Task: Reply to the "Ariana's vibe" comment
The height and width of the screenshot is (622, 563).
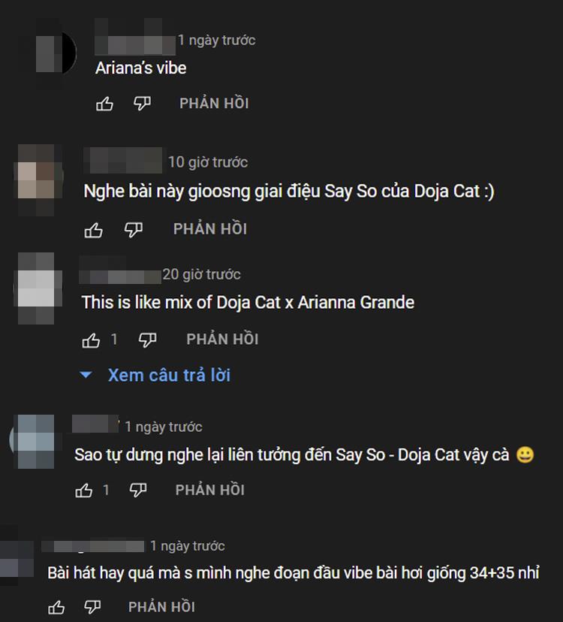Action: pyautogui.click(x=214, y=104)
